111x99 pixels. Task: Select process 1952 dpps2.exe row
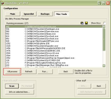pyautogui.click(x=54, y=58)
